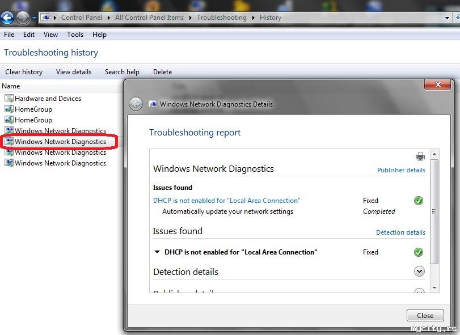The image size is (460, 335).
Task: Click All Control Panel Items breadcrumb
Action: coord(149,18)
